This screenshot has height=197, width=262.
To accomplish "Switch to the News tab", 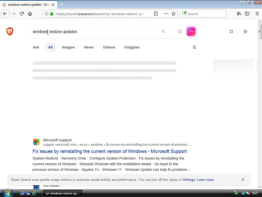I will [x=89, y=47].
